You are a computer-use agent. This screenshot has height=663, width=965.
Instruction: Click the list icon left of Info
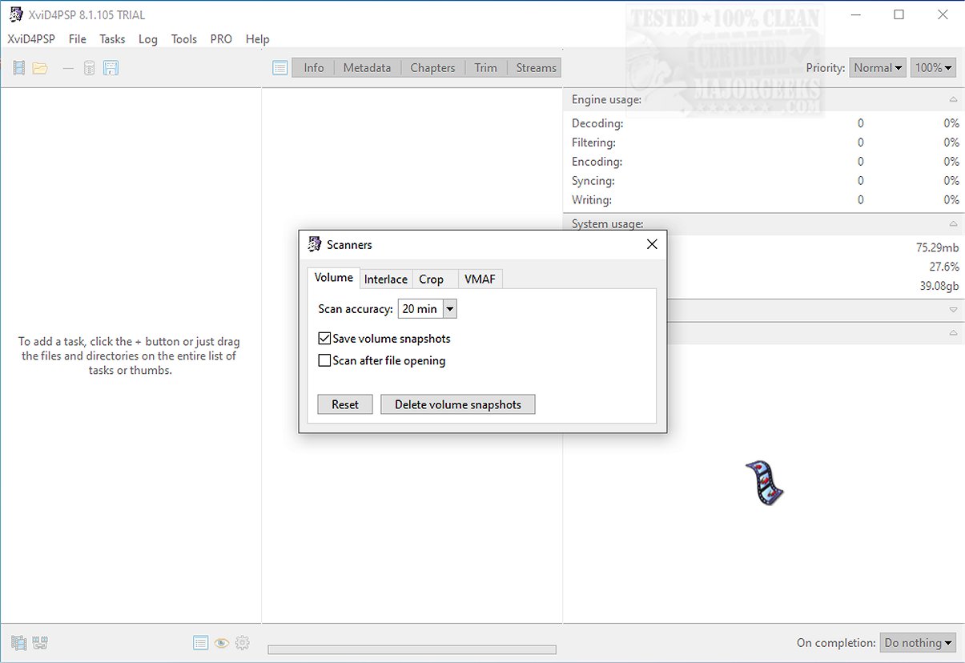point(279,68)
